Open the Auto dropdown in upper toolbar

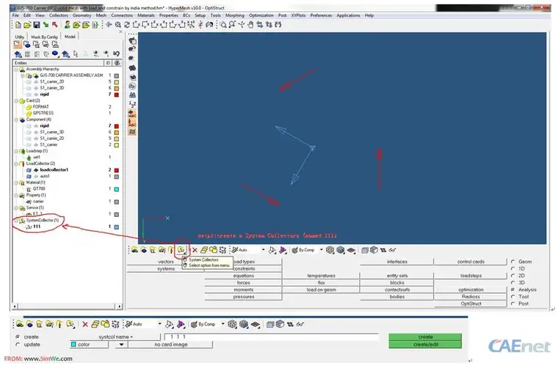264,250
